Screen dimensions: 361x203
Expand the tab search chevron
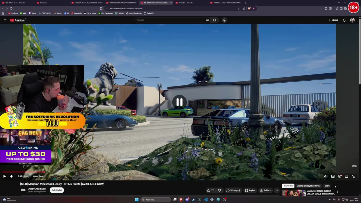click(339, 3)
